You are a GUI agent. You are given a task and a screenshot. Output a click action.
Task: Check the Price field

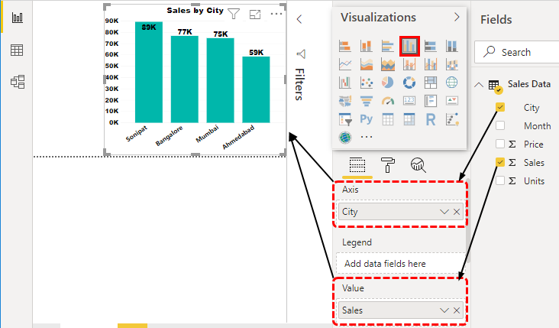point(500,144)
